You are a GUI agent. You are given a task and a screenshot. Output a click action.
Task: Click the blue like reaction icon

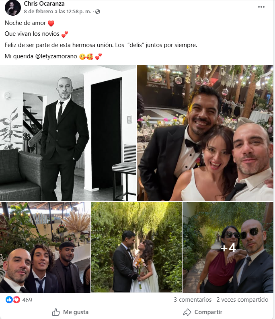pyautogui.click(x=9, y=300)
